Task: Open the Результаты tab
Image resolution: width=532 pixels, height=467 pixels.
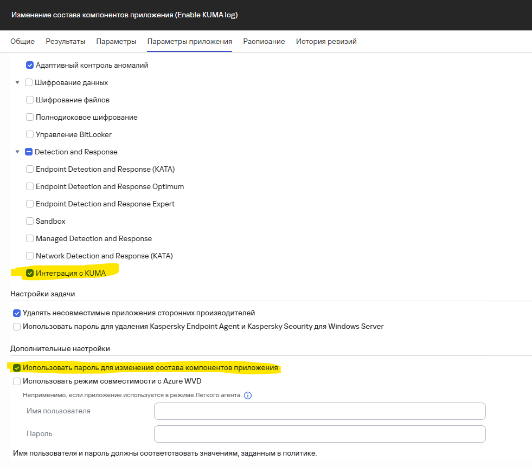Action: point(65,42)
